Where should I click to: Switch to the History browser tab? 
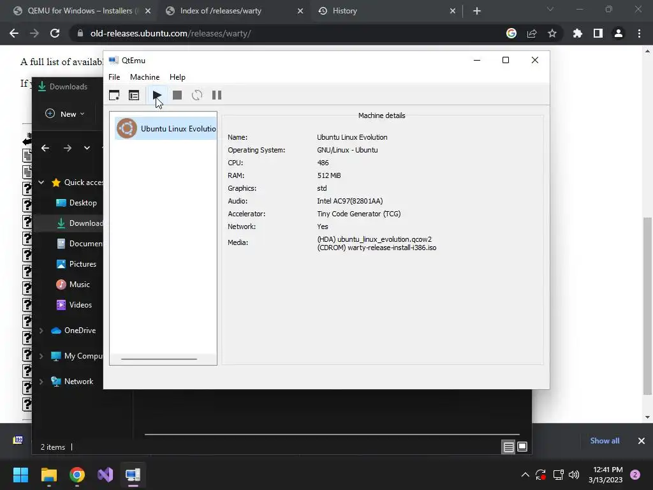click(345, 11)
